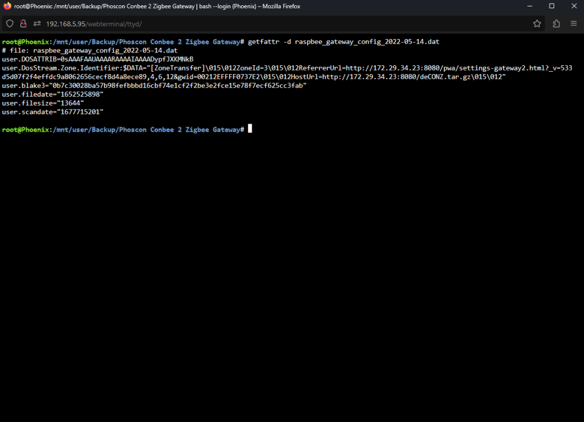This screenshot has width=584, height=422.
Task: Click the getfattr -d command text
Action: coord(343,41)
